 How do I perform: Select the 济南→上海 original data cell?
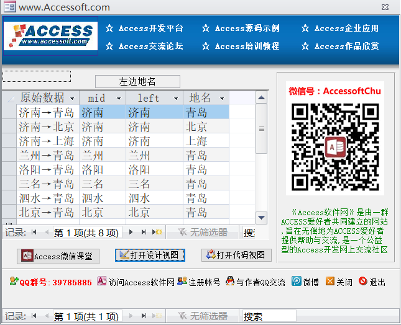pyautogui.click(x=48, y=141)
